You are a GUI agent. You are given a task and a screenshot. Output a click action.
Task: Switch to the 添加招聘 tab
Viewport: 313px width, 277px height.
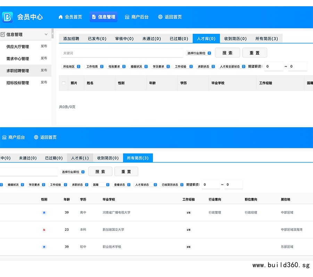pos(71,39)
